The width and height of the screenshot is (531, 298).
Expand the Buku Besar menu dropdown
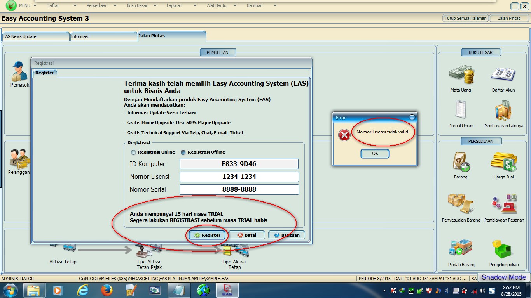pyautogui.click(x=155, y=6)
